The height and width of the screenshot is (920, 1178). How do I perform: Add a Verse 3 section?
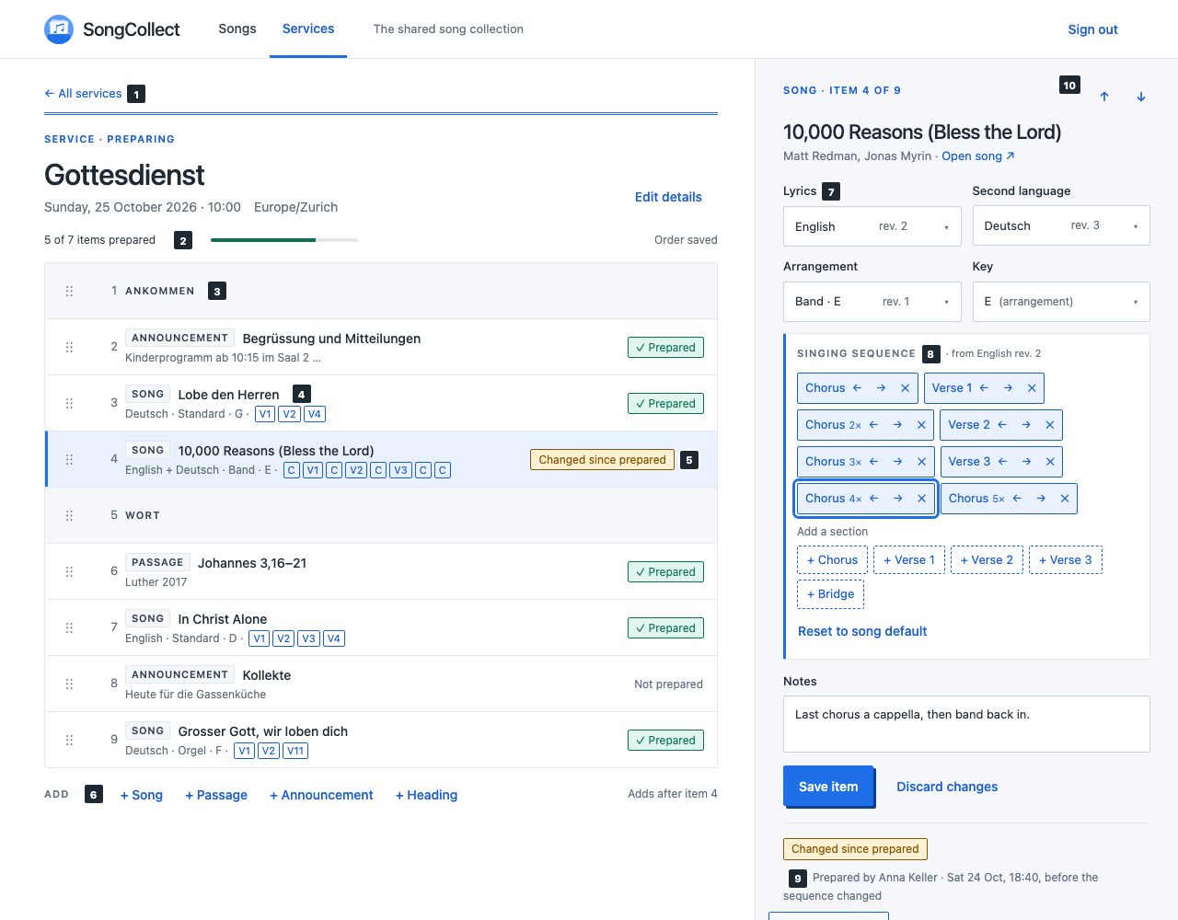point(1066,559)
